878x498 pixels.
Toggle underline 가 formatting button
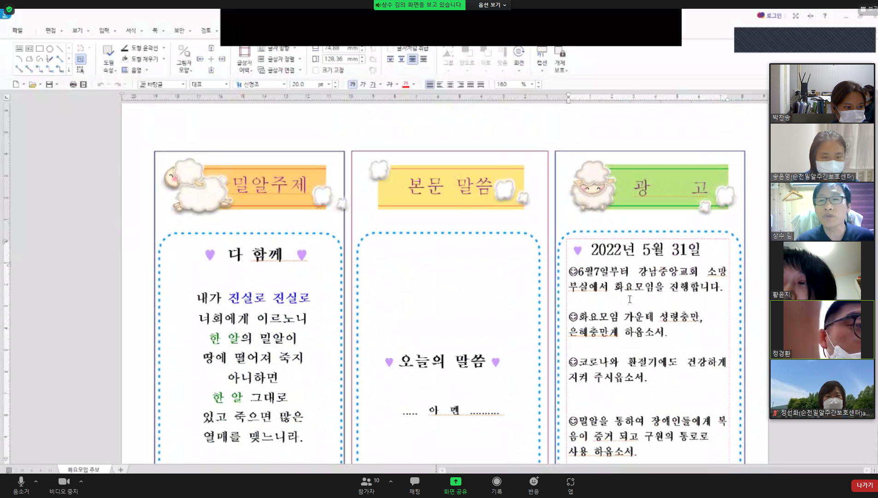click(x=373, y=84)
